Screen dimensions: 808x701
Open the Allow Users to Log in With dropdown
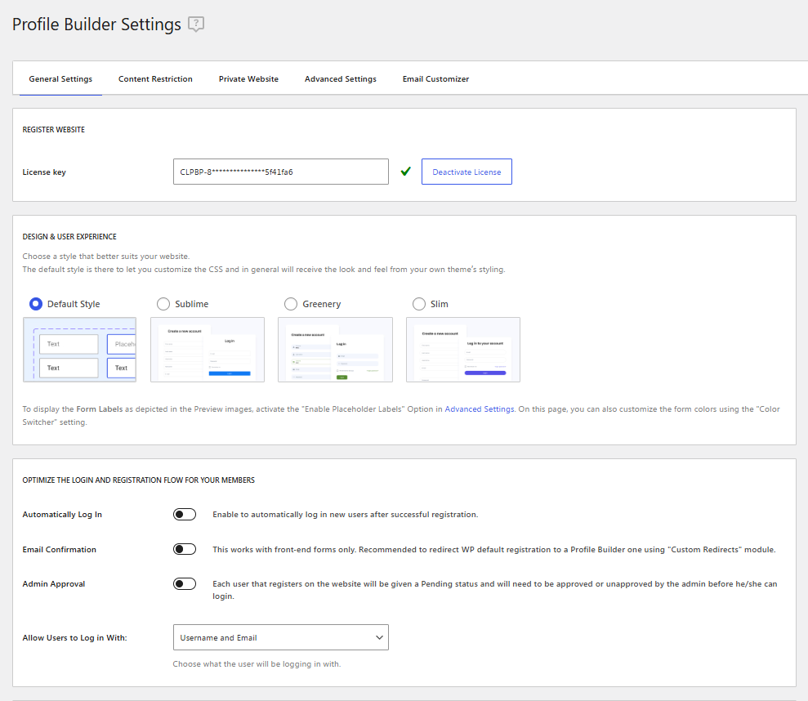(280, 637)
